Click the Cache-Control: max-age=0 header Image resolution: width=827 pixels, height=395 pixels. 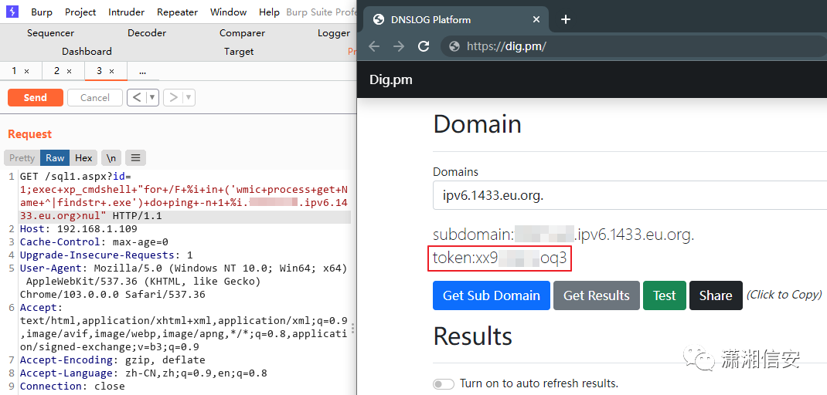[94, 242]
